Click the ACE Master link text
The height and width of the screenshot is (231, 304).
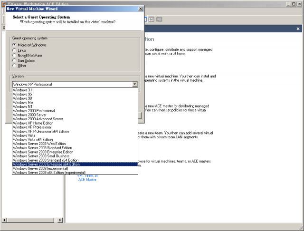87,180
